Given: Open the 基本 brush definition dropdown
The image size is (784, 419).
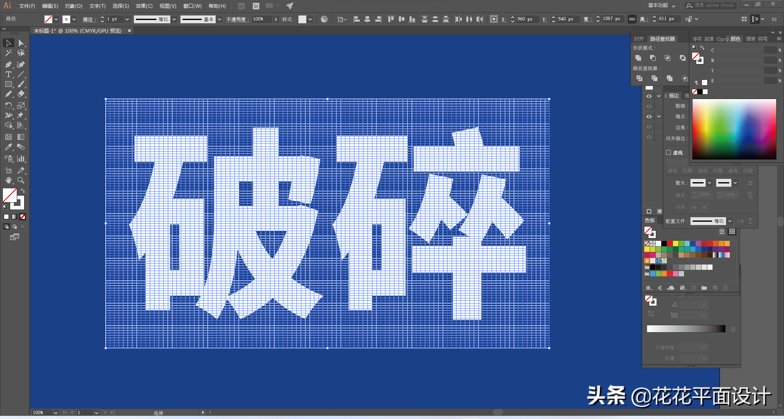Looking at the screenshot, I should coord(220,19).
